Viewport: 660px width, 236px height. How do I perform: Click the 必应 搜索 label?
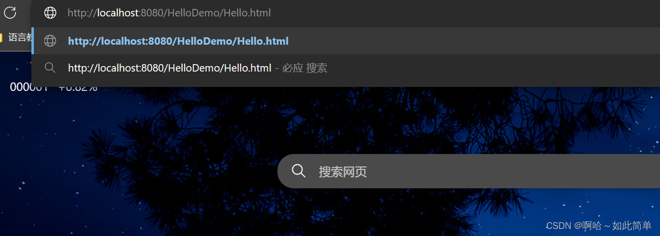305,68
